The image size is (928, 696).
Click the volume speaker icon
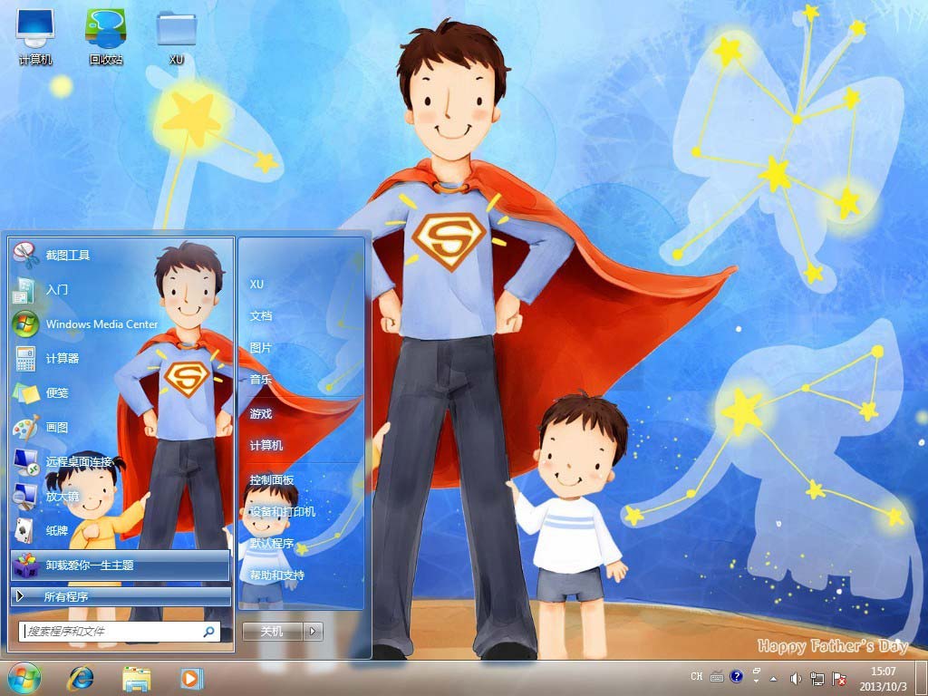(796, 679)
